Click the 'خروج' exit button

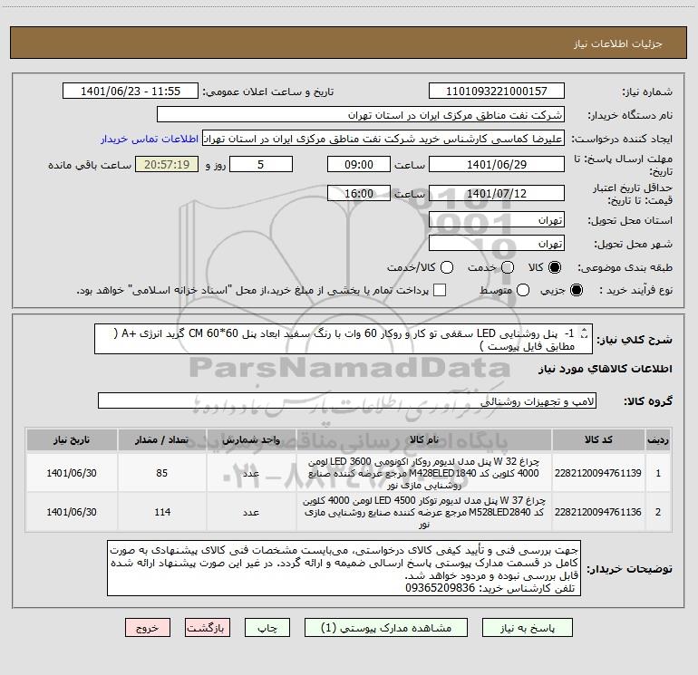point(148,627)
